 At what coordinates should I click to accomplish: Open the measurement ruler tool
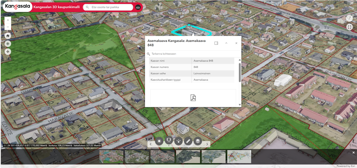(x=188, y=141)
